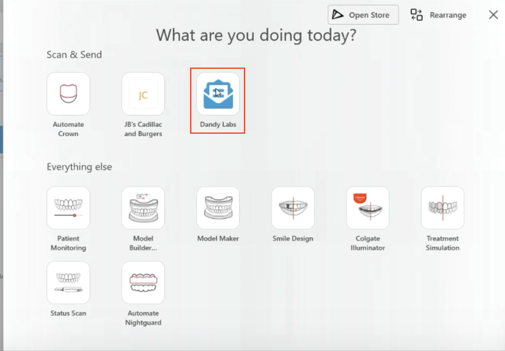Screen dimensions: 505x351
Task: Open the Patient Monitoring icon
Action: pyautogui.click(x=68, y=208)
